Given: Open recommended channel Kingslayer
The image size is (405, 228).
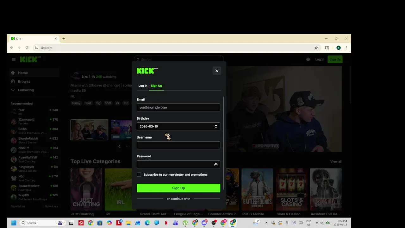Looking at the screenshot, I should click(34, 169).
